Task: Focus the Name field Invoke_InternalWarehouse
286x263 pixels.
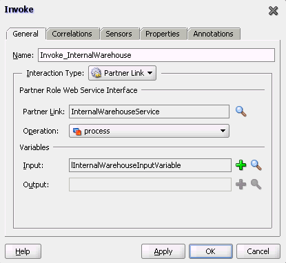Action: [156, 55]
